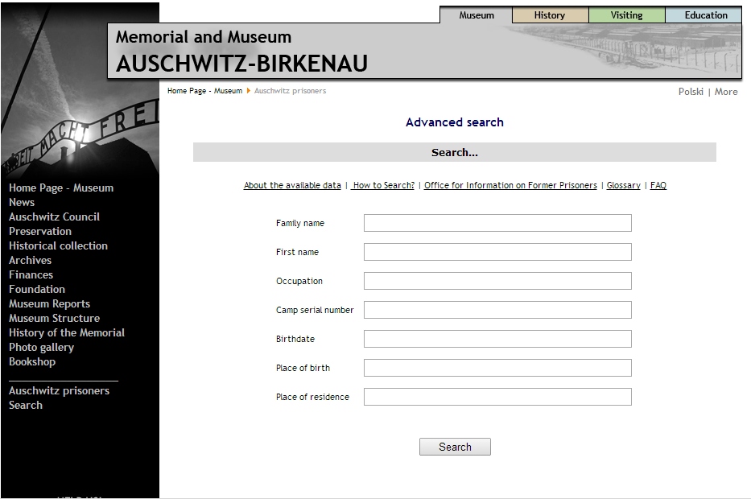Click the Place of birth label

click(303, 368)
